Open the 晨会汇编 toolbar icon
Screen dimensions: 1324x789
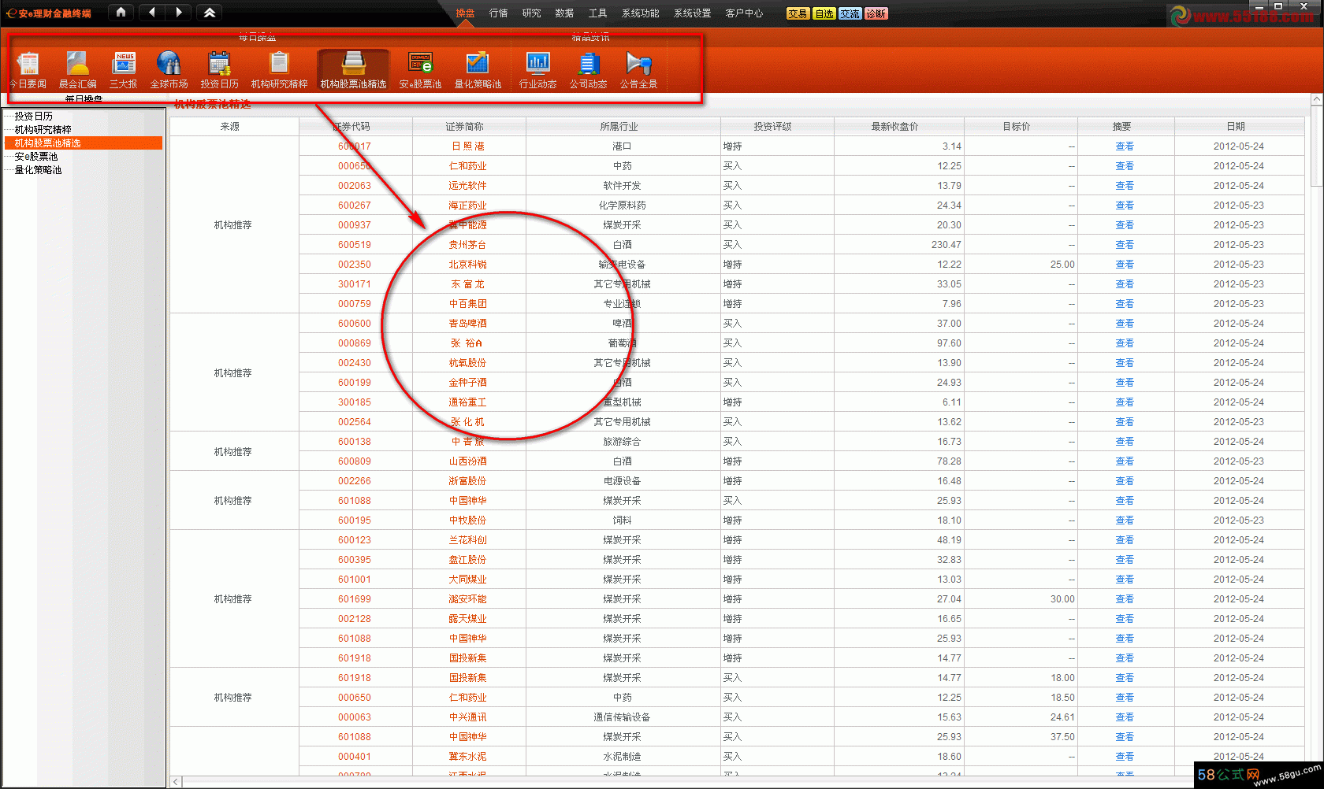point(77,69)
